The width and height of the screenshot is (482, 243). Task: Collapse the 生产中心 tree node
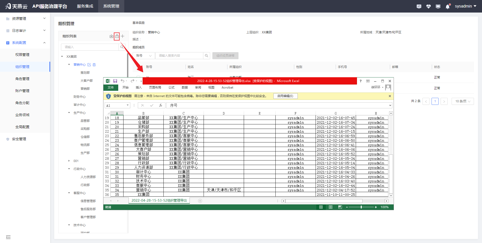coord(69,113)
